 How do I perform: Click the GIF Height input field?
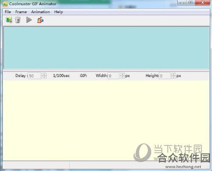click(164, 76)
